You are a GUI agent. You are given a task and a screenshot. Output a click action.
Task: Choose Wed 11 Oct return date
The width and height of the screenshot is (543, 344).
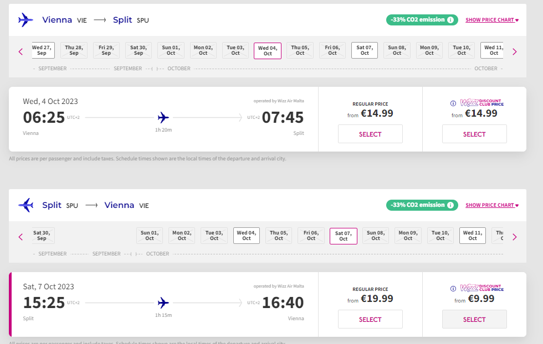tap(472, 236)
